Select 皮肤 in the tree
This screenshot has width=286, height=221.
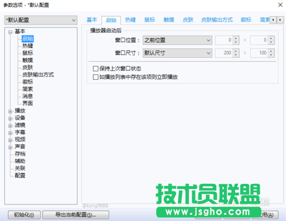[x=27, y=67]
